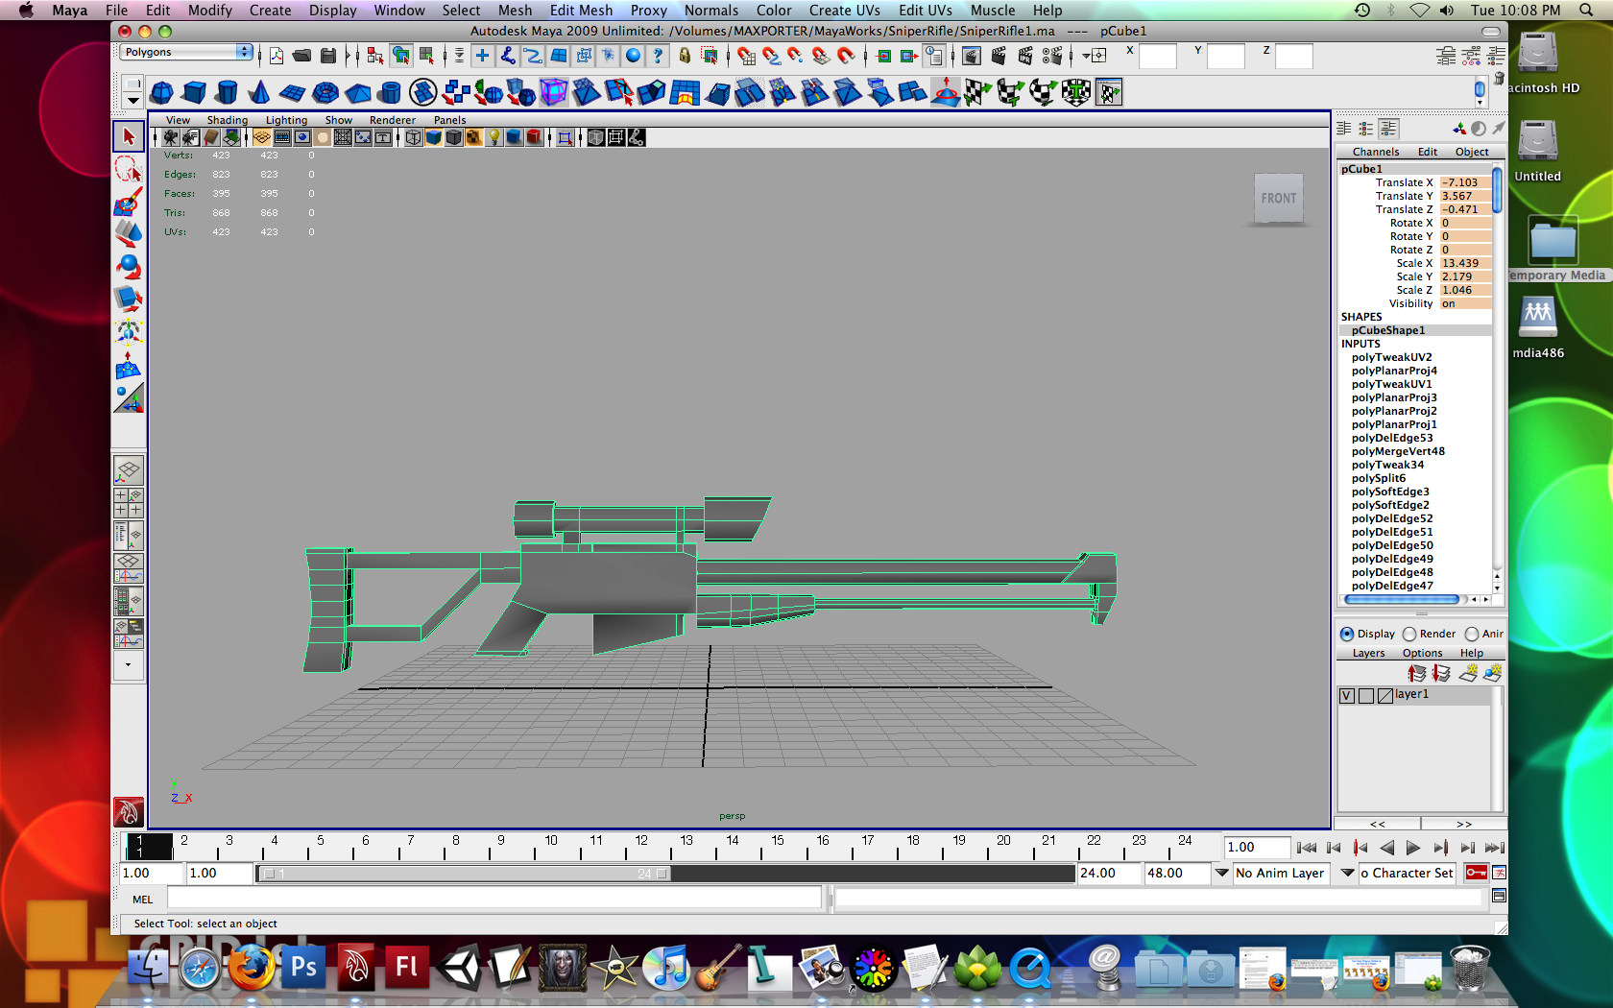This screenshot has width=1613, height=1008.
Task: Open the animation preferences icon
Action: point(1499,873)
